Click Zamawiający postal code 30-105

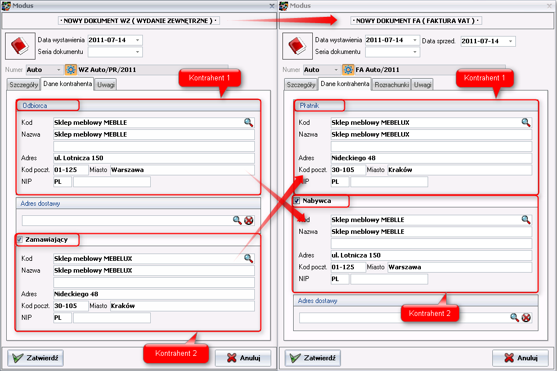[x=71, y=306]
